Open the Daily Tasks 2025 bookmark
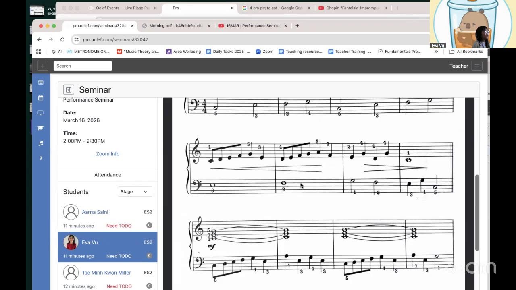Viewport: 516px width, 290px height. 228,52
